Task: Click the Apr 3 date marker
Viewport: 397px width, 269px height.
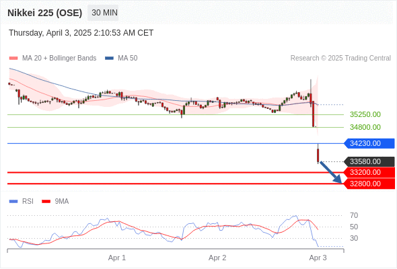Action: pos(318,258)
